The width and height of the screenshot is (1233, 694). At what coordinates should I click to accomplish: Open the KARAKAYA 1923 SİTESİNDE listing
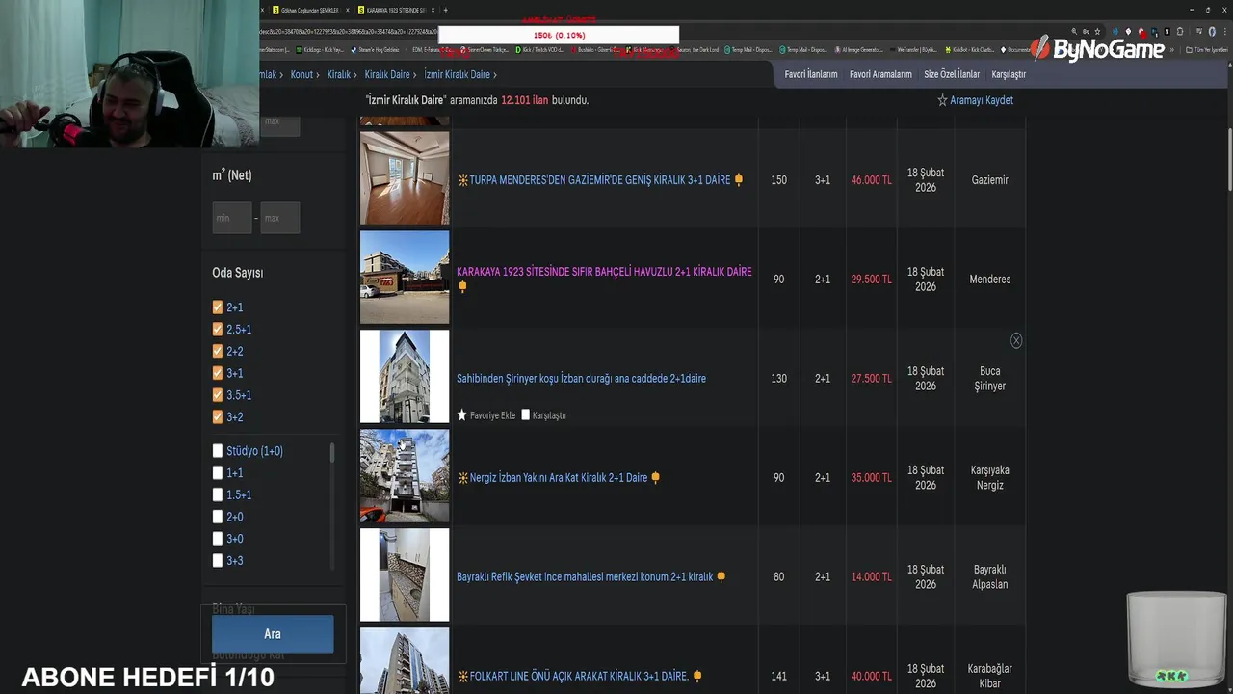point(604,272)
